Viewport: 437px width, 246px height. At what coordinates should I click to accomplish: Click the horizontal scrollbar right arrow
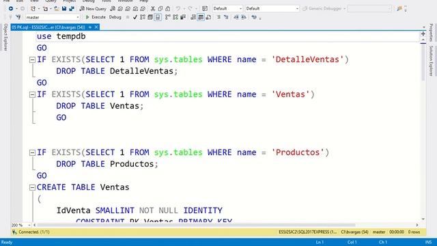pos(417,225)
